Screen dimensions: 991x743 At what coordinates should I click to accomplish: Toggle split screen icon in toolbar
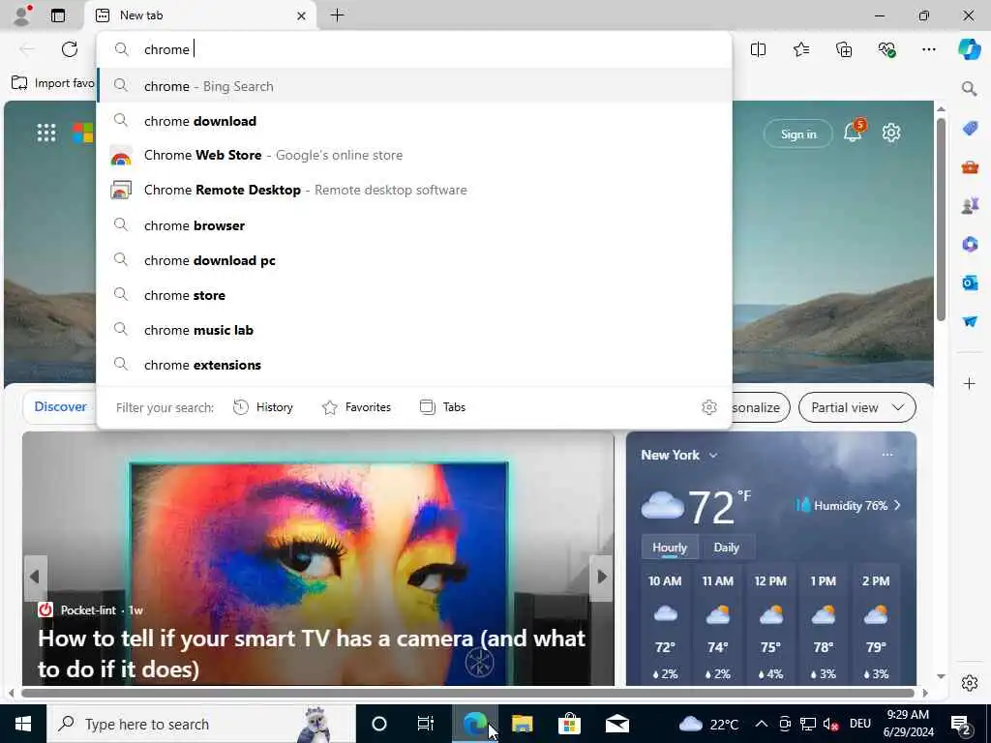coord(758,49)
